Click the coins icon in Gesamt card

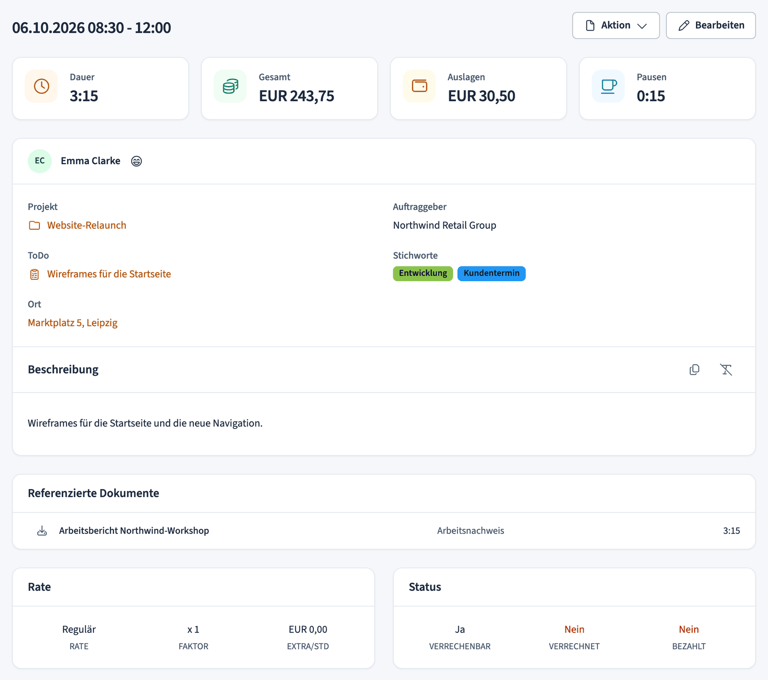230,86
